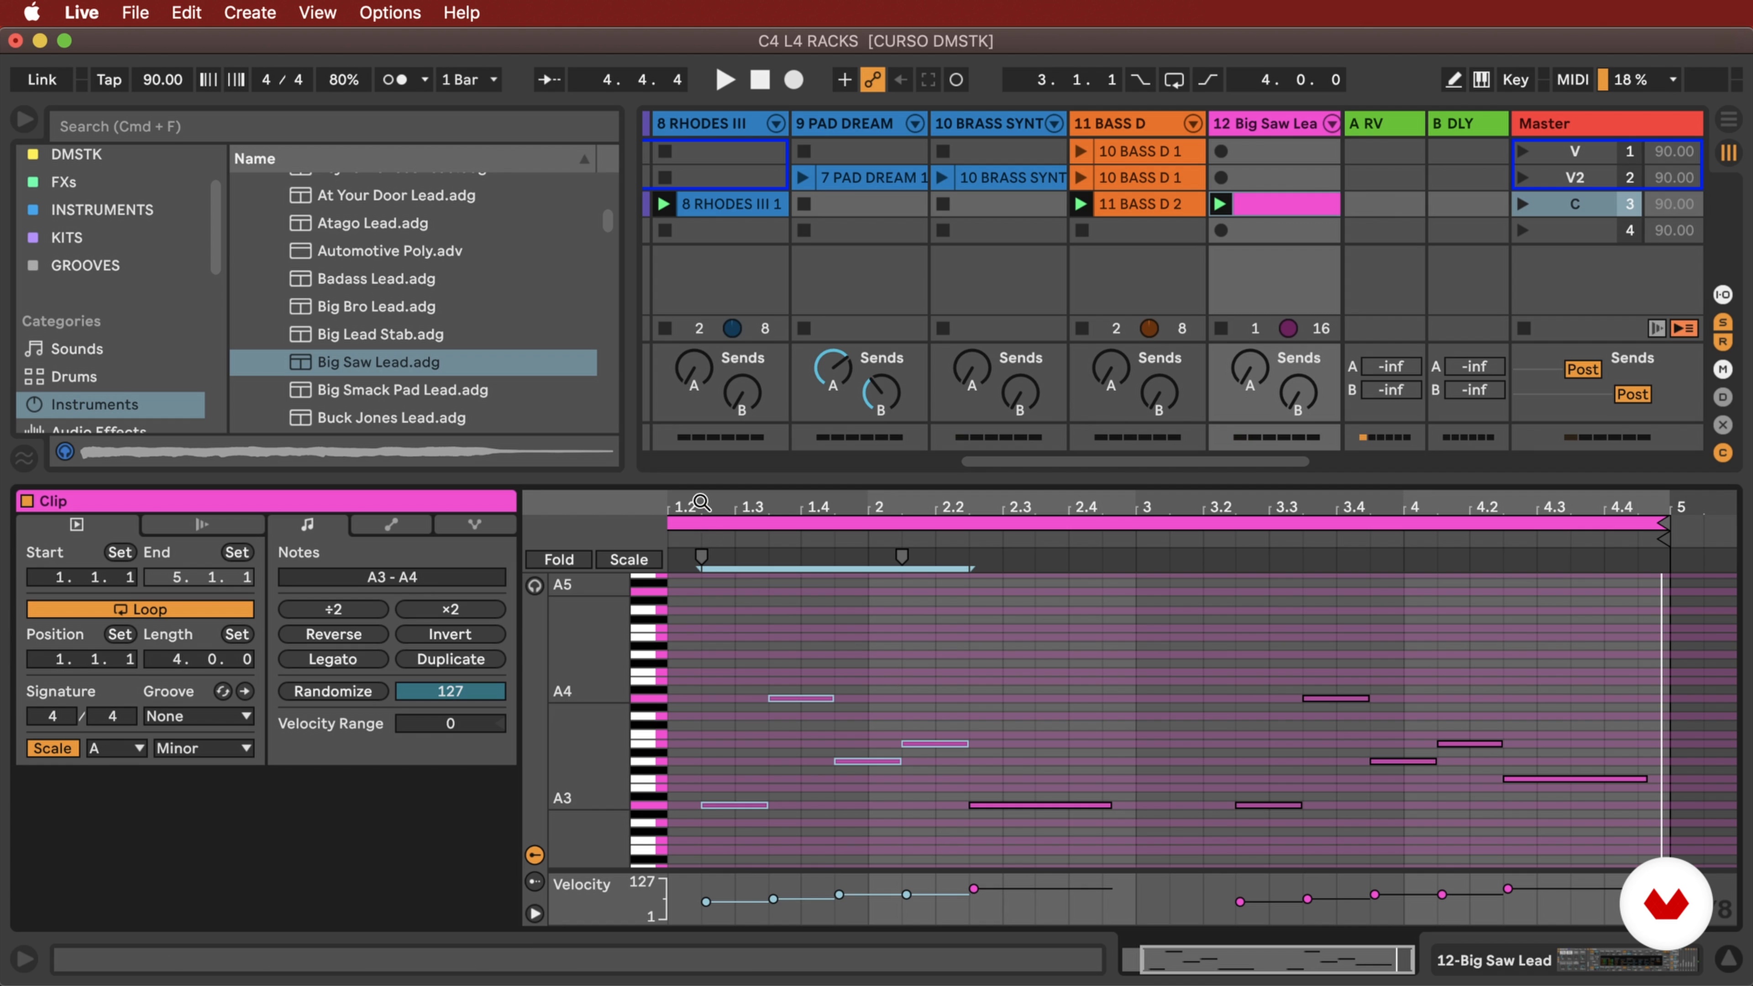Open the scale root note A dropdown
This screenshot has width=1753, height=986.
pos(116,748)
